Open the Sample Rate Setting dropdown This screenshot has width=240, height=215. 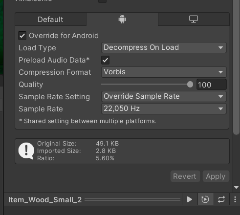[x=164, y=96]
